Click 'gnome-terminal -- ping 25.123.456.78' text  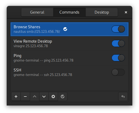(43, 60)
